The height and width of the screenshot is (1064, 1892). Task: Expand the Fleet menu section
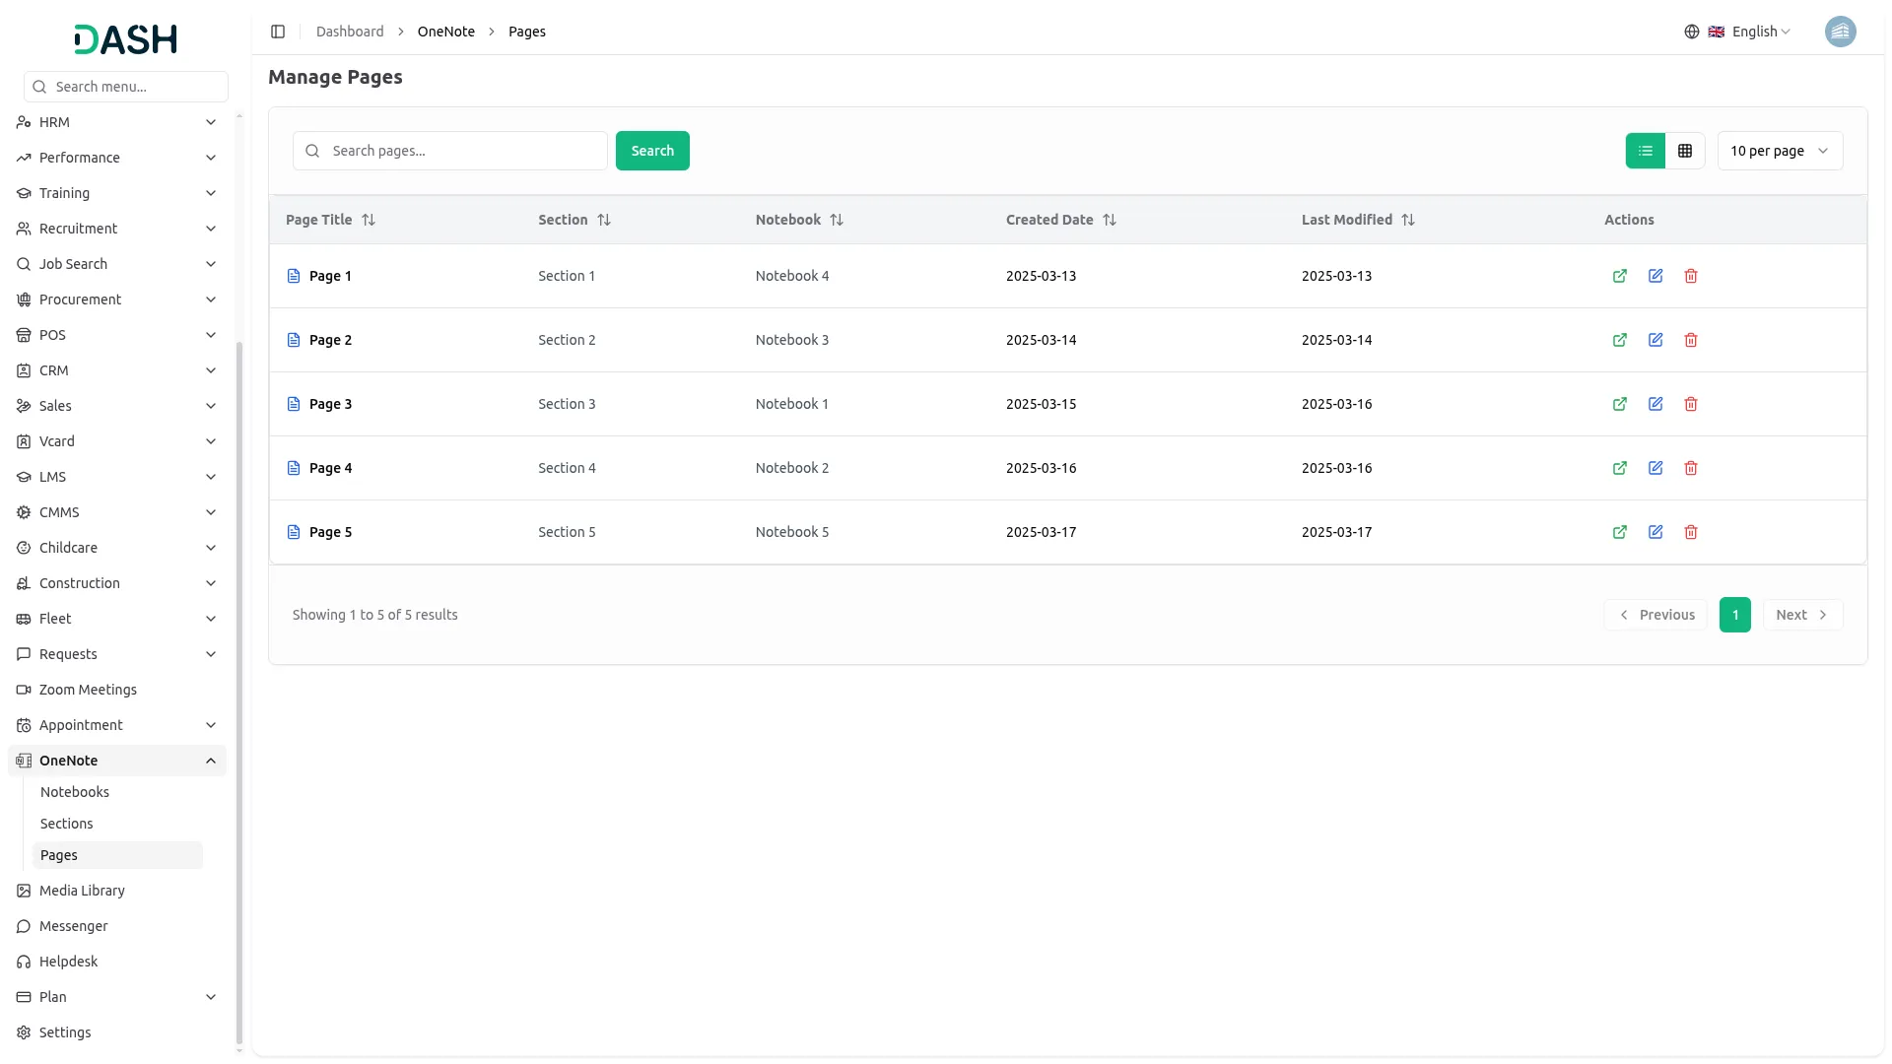coord(116,619)
